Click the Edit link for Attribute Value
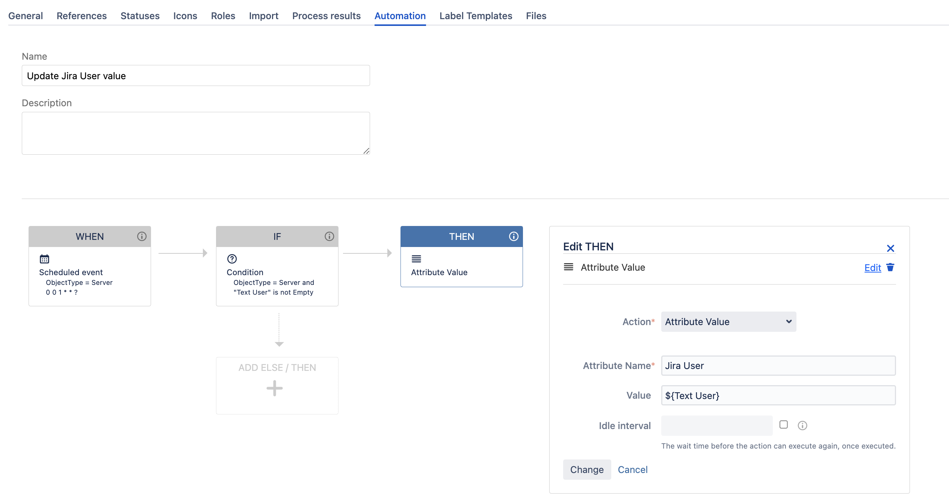The image size is (949, 500). pos(872,268)
